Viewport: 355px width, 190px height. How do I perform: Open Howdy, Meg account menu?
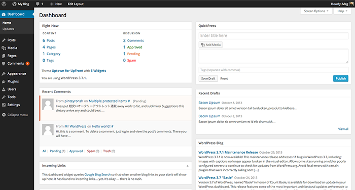coord(339,4)
